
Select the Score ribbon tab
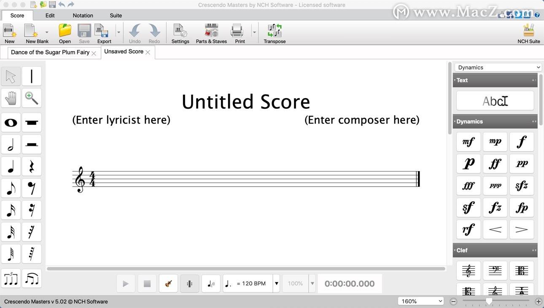(x=17, y=15)
